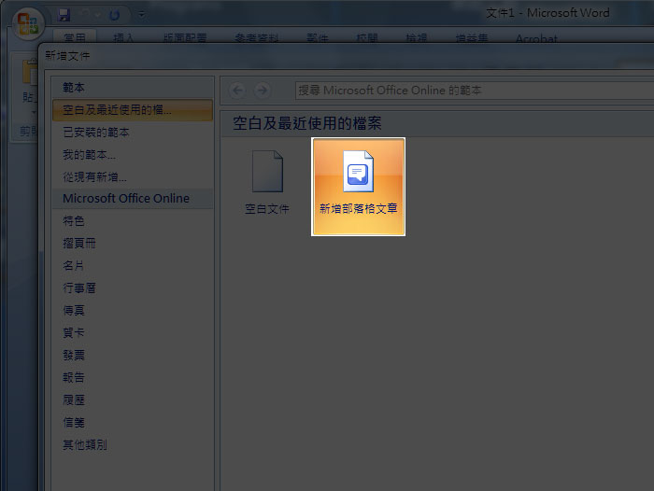
Task: Click the Back arrow in the New Document dialog
Action: (x=237, y=90)
